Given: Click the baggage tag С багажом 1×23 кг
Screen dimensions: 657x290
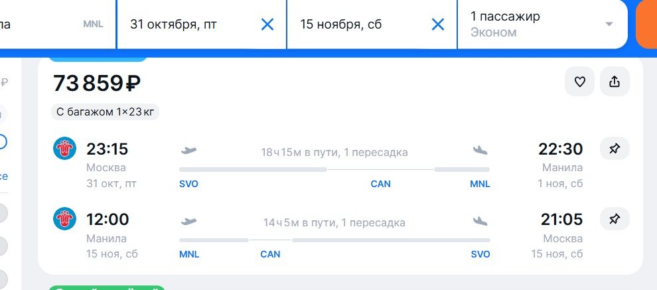Looking at the screenshot, I should click(105, 112).
